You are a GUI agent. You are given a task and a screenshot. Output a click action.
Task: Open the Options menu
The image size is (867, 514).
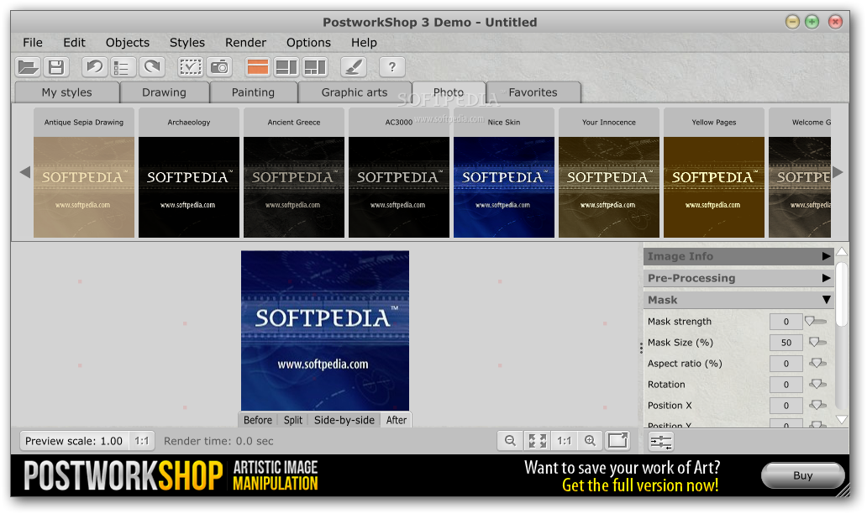coord(308,43)
